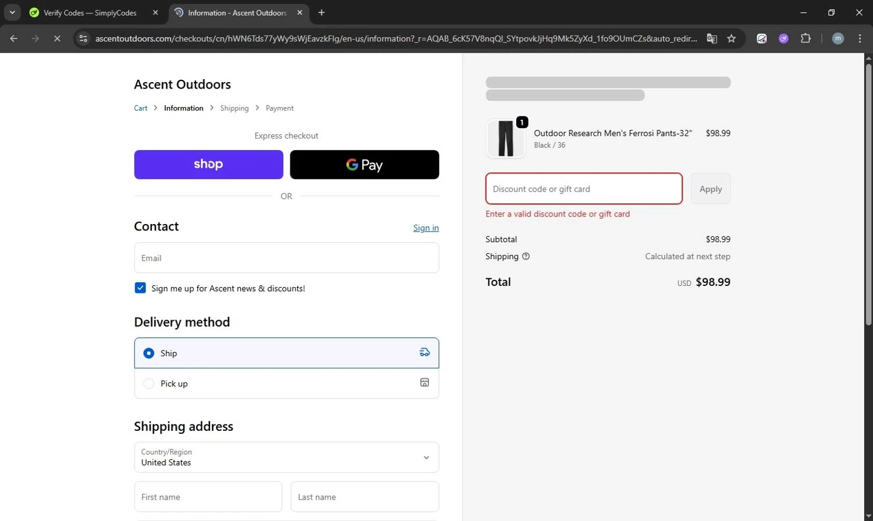Click the shipping truck icon
The height and width of the screenshot is (521, 873).
tap(425, 352)
